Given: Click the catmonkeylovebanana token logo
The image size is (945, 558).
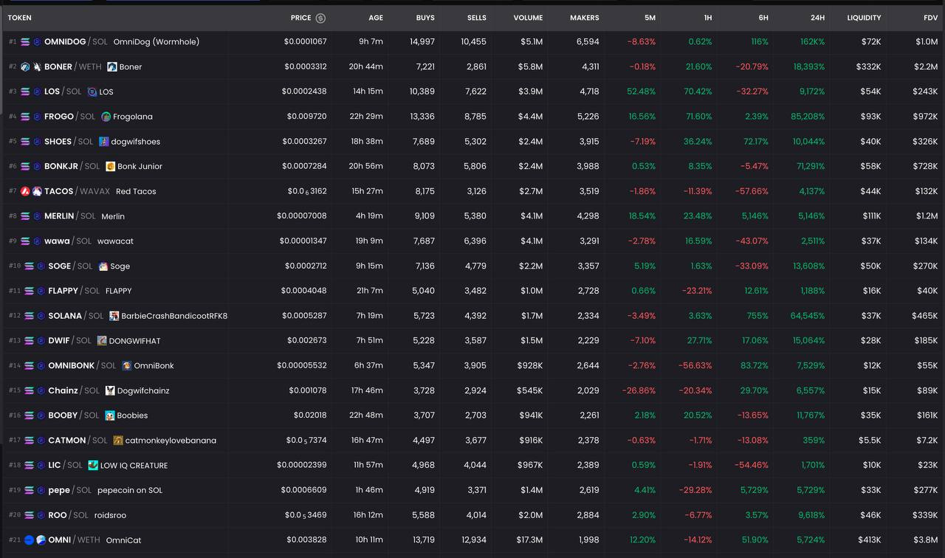Looking at the screenshot, I should pyautogui.click(x=118, y=441).
